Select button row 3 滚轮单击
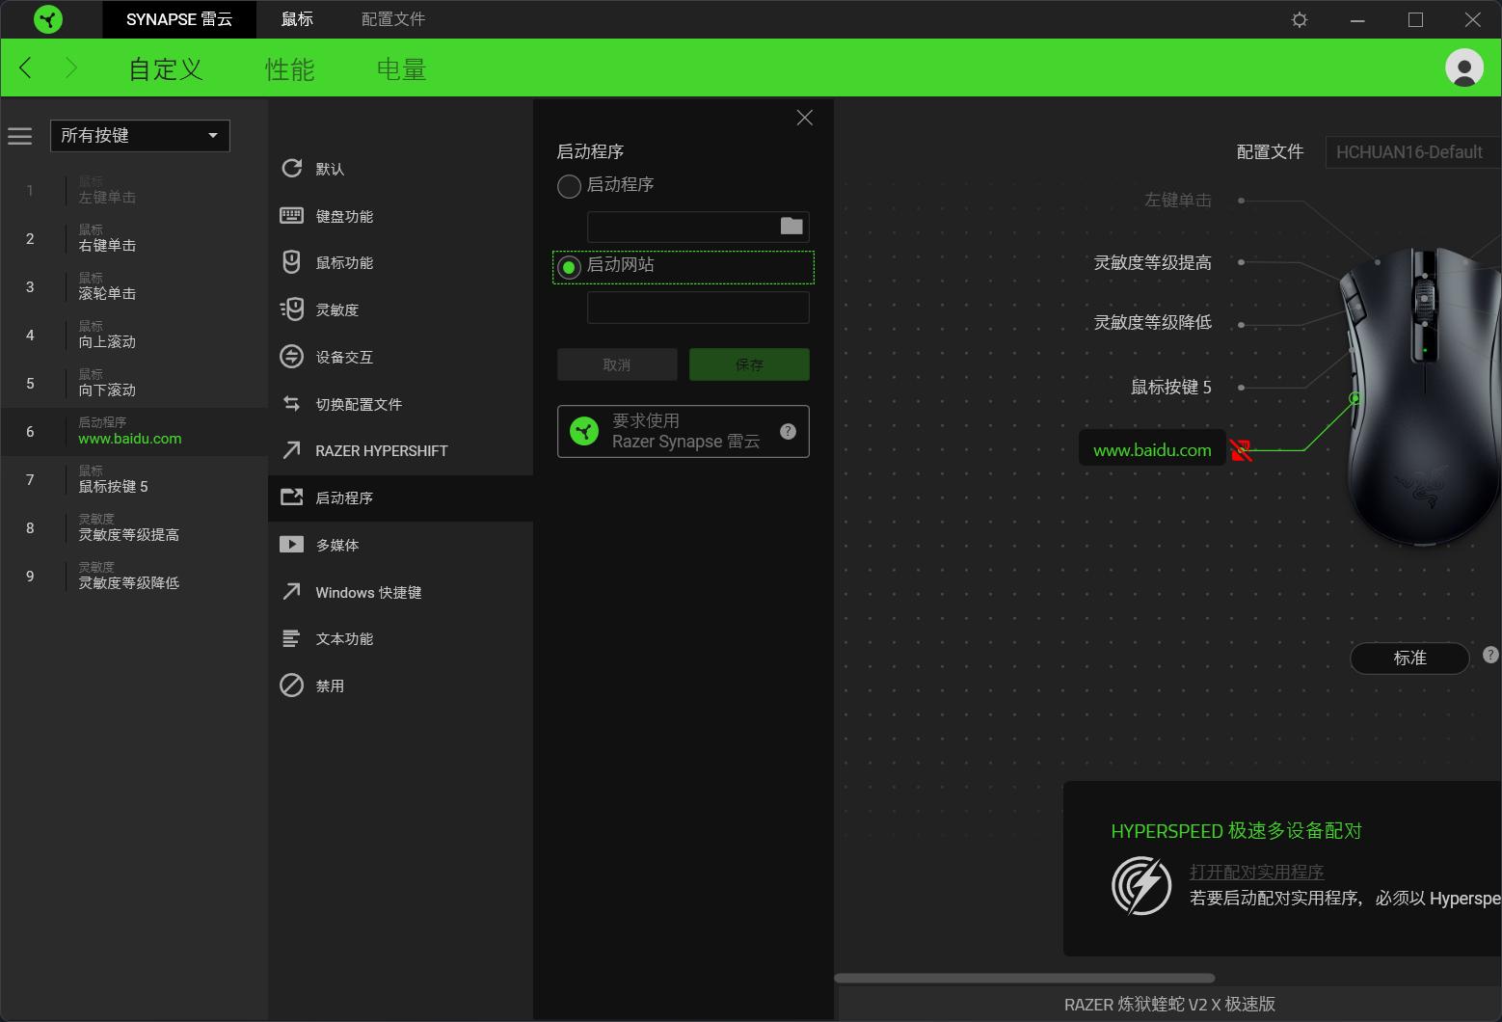The image size is (1502, 1022). (134, 286)
